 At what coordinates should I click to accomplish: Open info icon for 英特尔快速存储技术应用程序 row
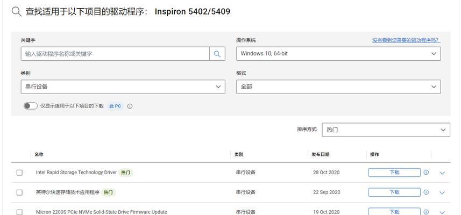pyautogui.click(x=426, y=192)
